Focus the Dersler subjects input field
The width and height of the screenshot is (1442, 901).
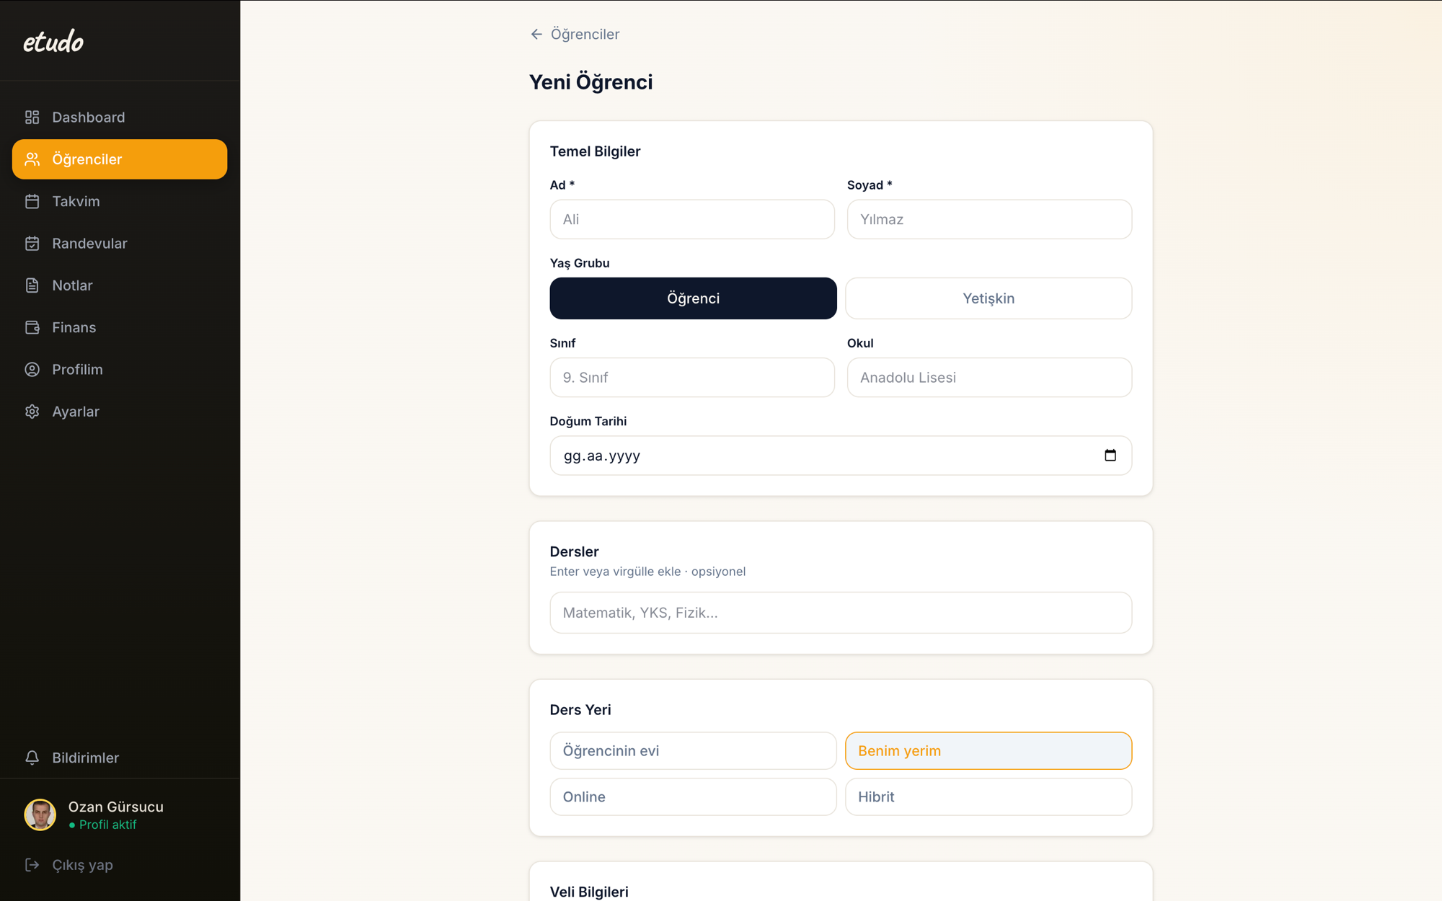click(x=841, y=613)
